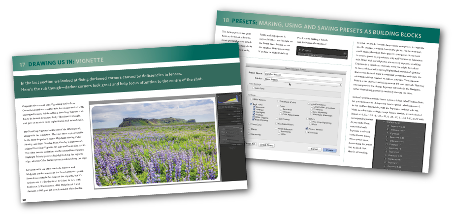Enable the Auto Tone checkbox

coord(253,88)
